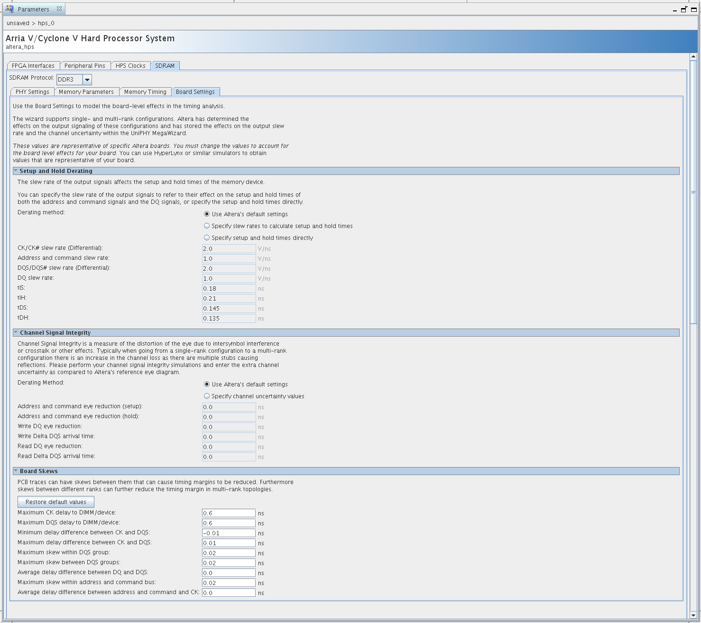Click the Restore default values button
701x623 pixels.
coord(56,502)
